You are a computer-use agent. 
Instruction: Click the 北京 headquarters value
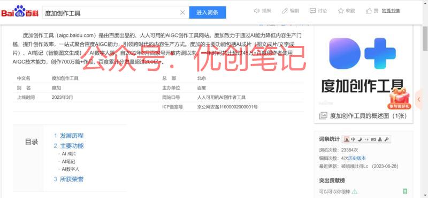click(x=202, y=78)
